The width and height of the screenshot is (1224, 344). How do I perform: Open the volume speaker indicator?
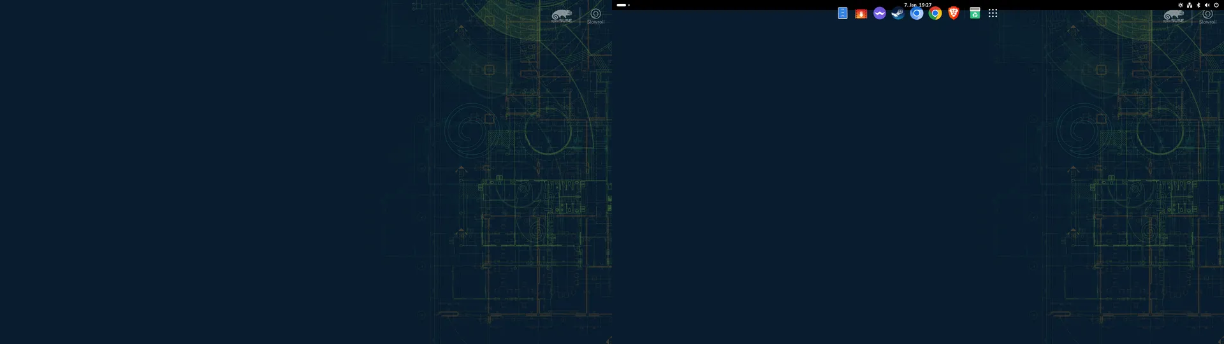1207,5
